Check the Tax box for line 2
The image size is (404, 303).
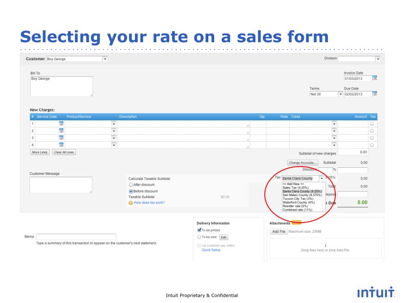tap(372, 131)
